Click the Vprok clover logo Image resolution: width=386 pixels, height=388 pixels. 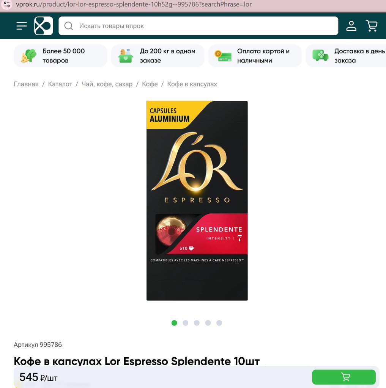(44, 26)
